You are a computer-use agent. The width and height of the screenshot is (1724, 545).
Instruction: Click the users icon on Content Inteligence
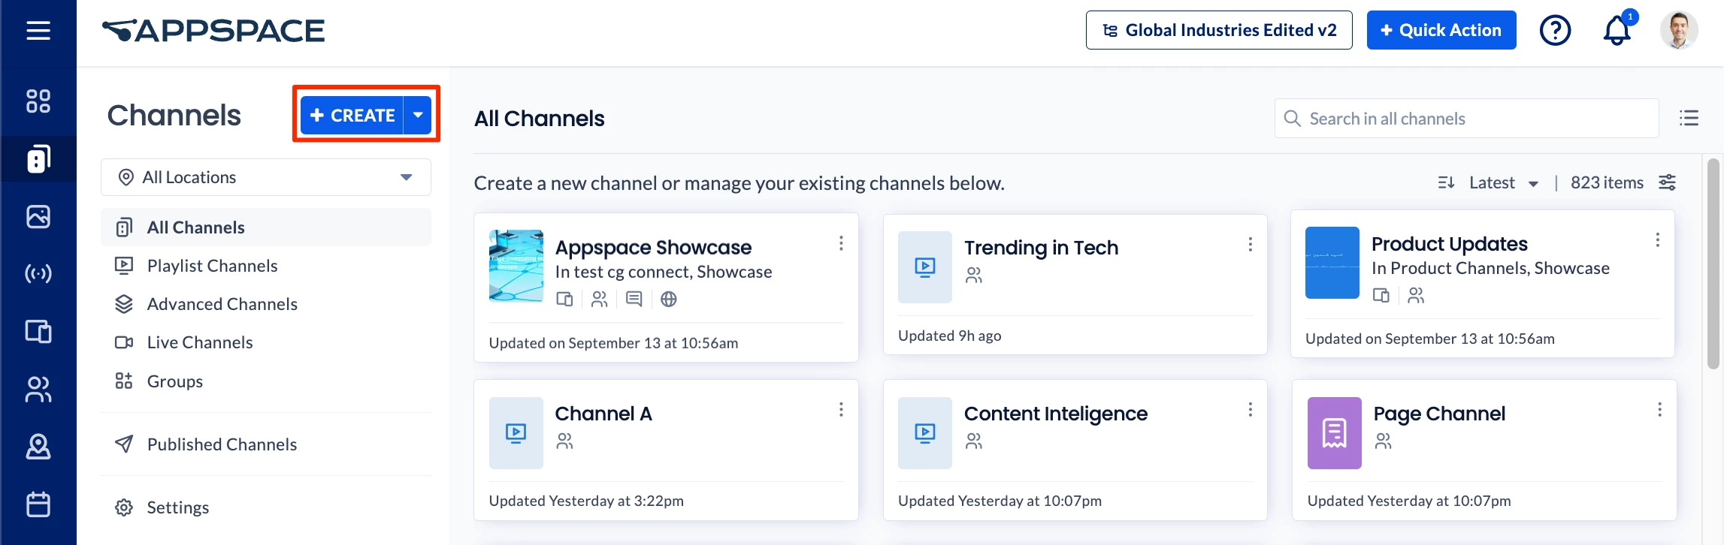(974, 441)
